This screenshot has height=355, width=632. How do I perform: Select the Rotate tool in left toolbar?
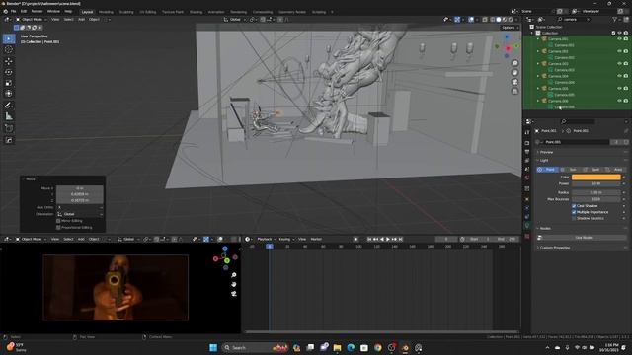(x=9, y=72)
